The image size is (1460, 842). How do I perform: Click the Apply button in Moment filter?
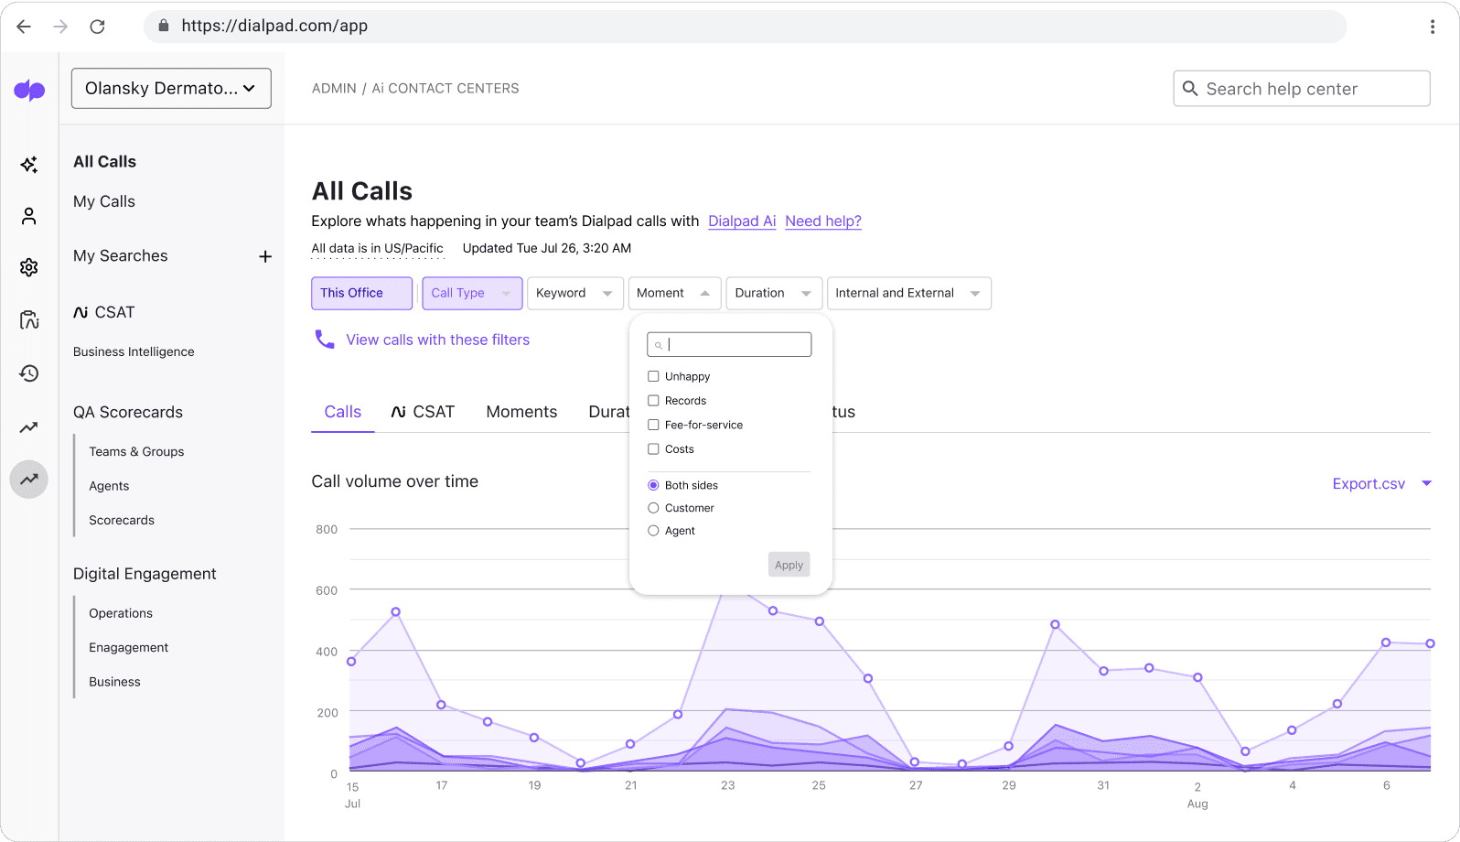[x=789, y=565]
